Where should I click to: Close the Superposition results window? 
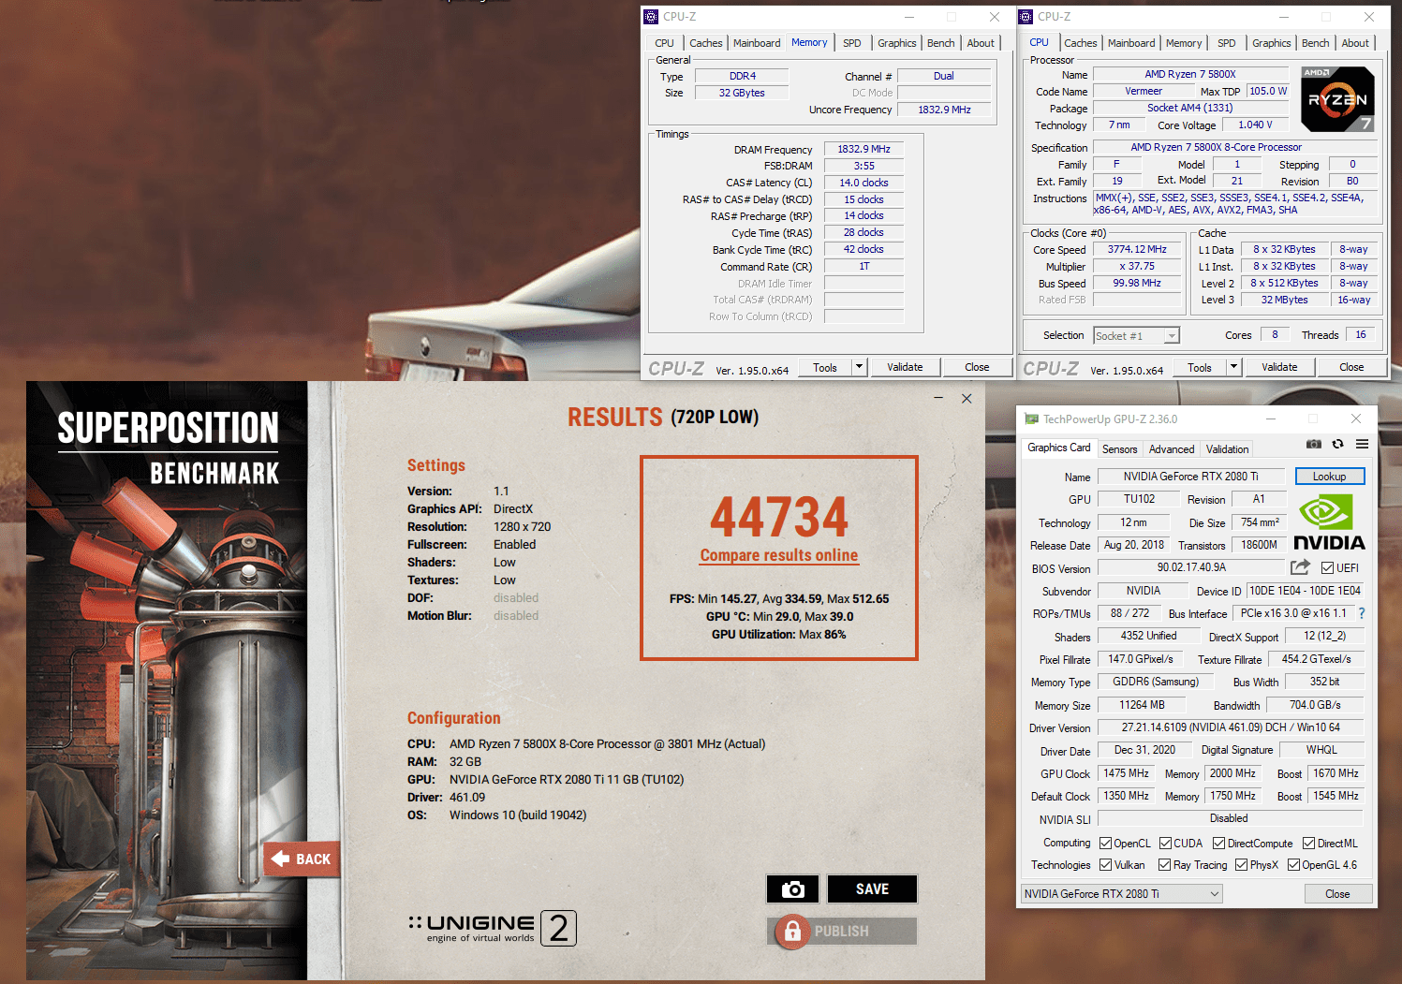pyautogui.click(x=967, y=398)
